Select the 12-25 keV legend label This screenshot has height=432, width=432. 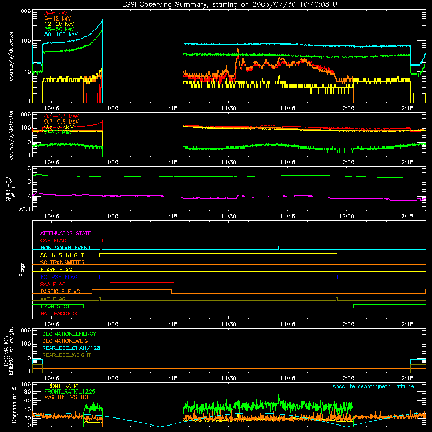[x=59, y=24]
